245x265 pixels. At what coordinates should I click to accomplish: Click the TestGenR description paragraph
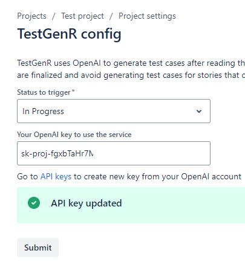pos(131,69)
